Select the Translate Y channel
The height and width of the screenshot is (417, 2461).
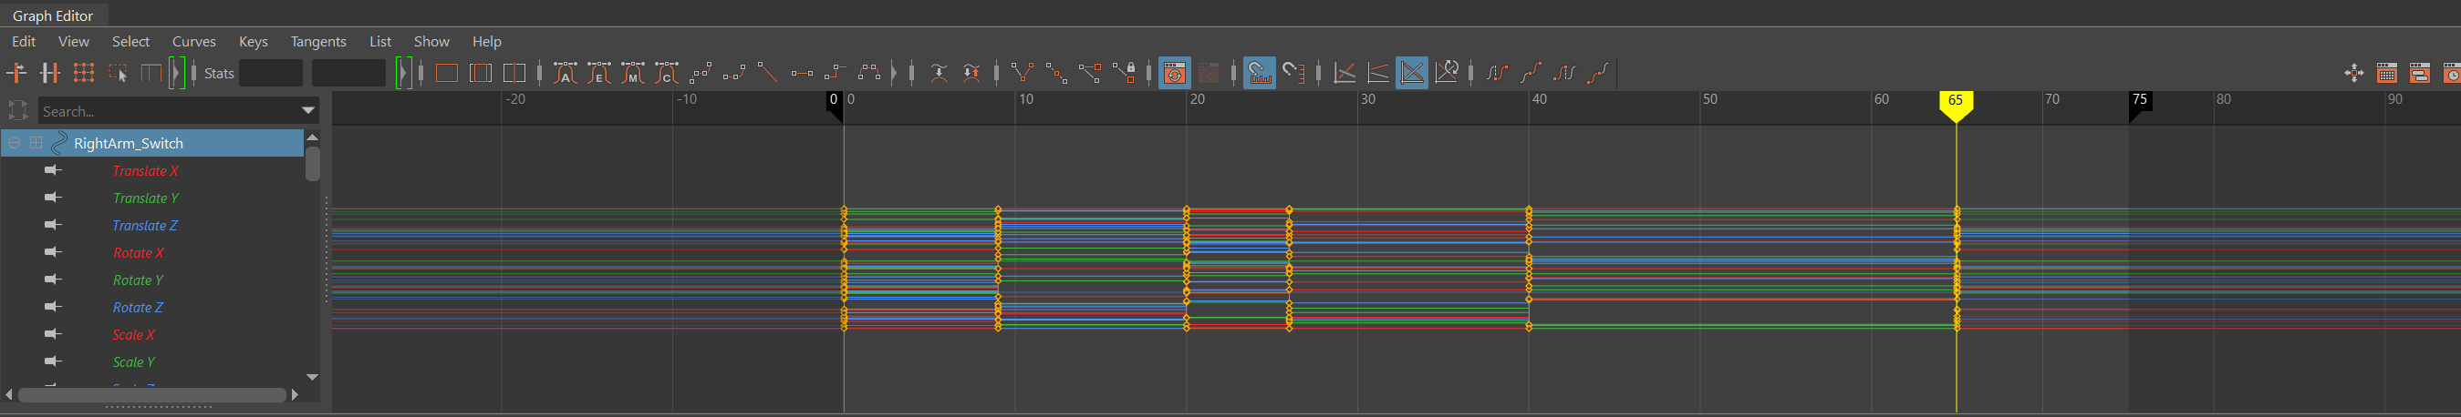pos(145,198)
